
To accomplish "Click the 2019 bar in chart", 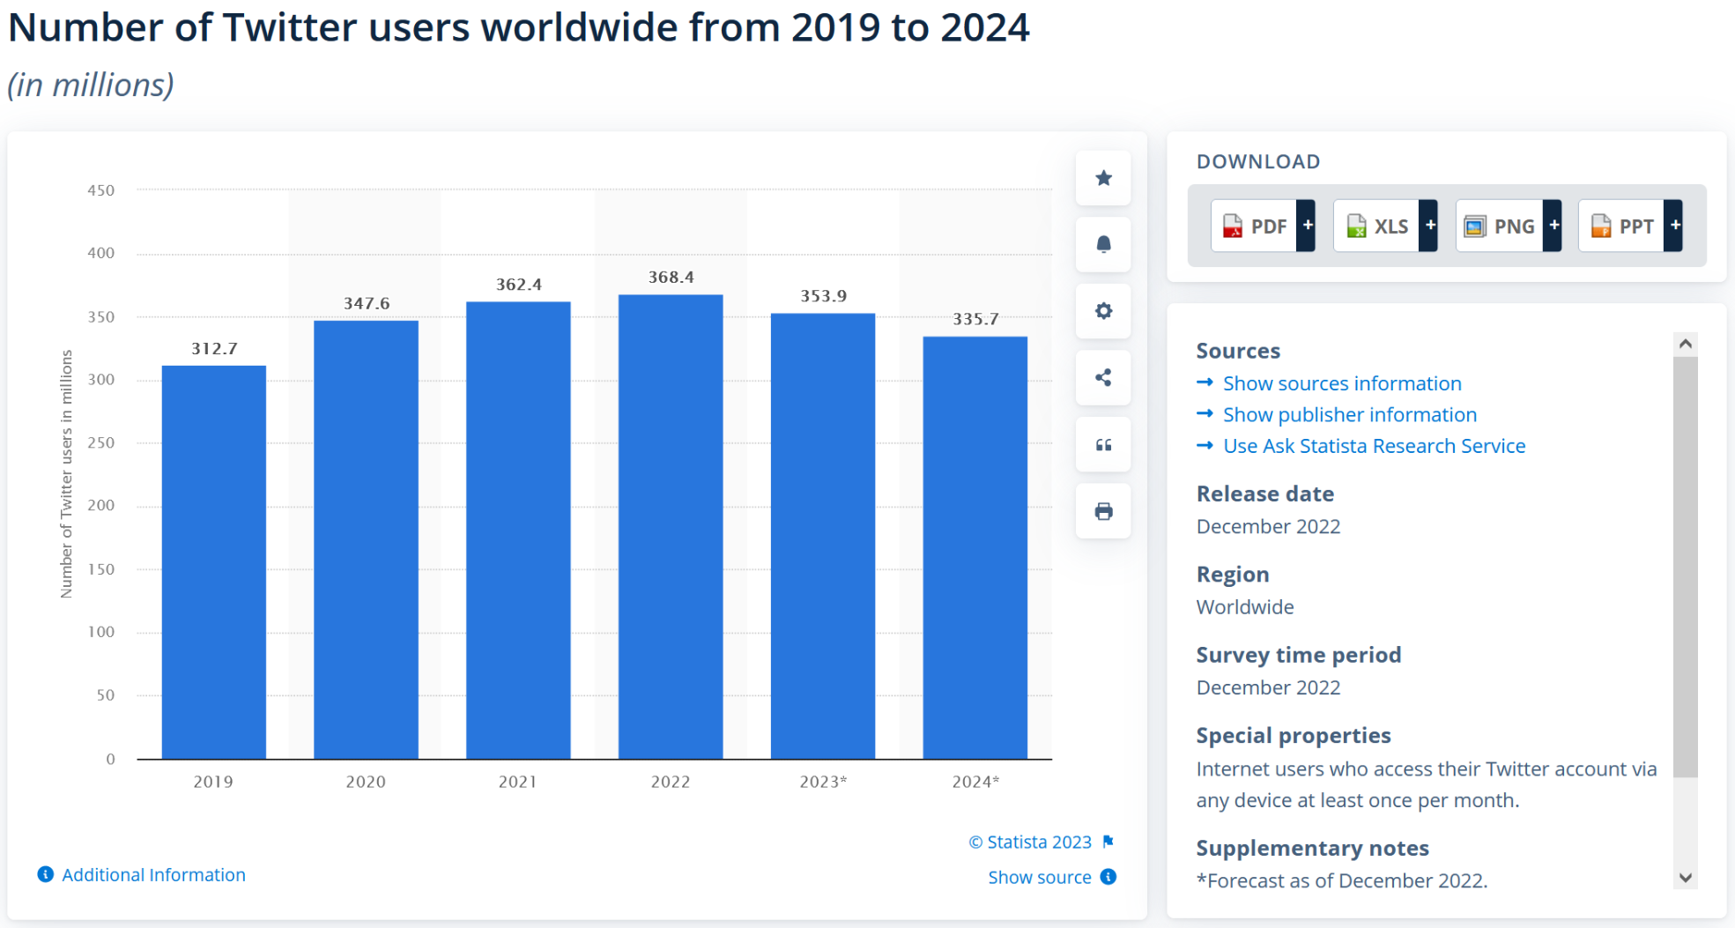I will coord(214,562).
